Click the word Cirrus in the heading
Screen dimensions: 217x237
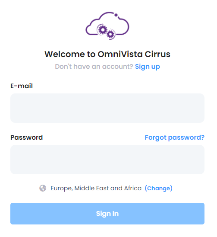[157, 54]
